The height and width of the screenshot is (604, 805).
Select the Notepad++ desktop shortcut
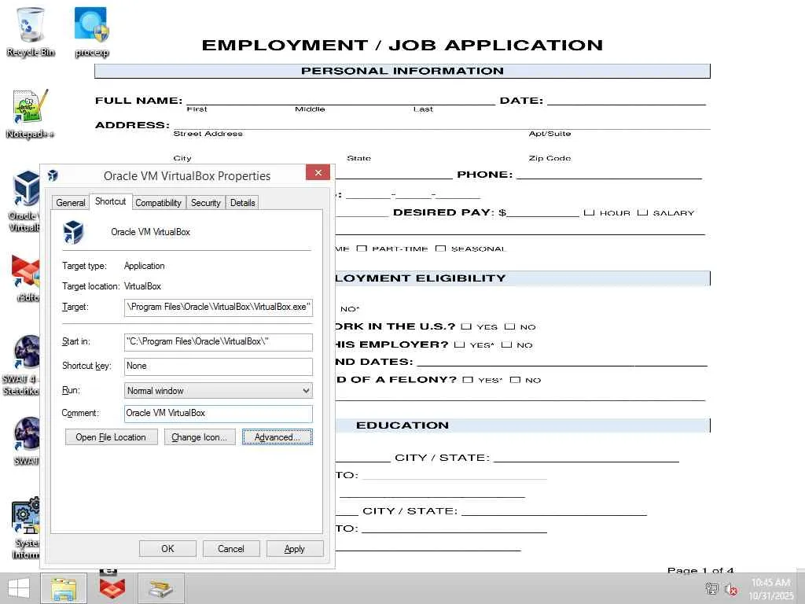pos(30,114)
